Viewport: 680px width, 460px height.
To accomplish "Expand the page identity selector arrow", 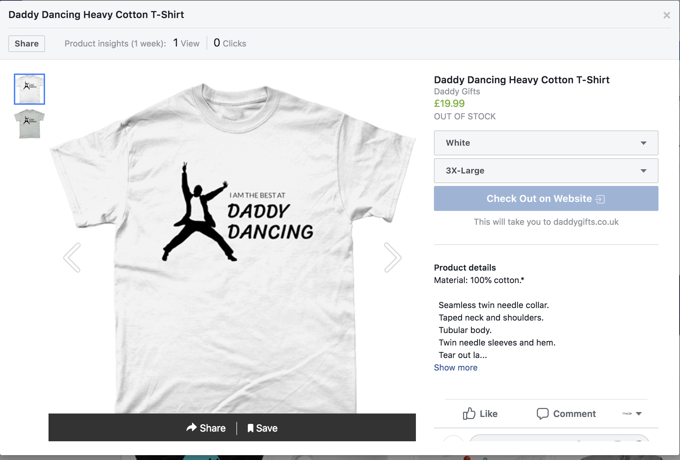I will [x=639, y=414].
